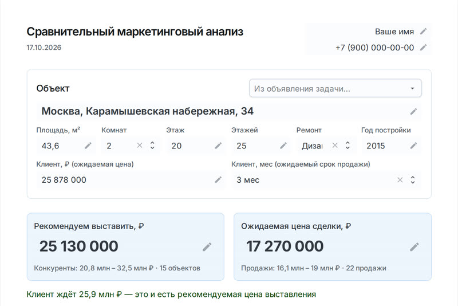Image resolution: width=458 pixels, height=306 pixels.
Task: Open expected sale term selector arrows
Action: pos(413,180)
